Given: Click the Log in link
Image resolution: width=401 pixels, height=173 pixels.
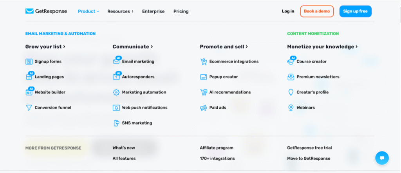Looking at the screenshot, I should click(x=288, y=11).
